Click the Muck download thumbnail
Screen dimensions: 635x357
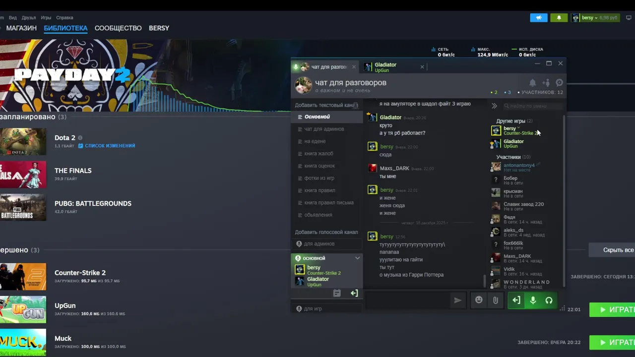tap(23, 342)
